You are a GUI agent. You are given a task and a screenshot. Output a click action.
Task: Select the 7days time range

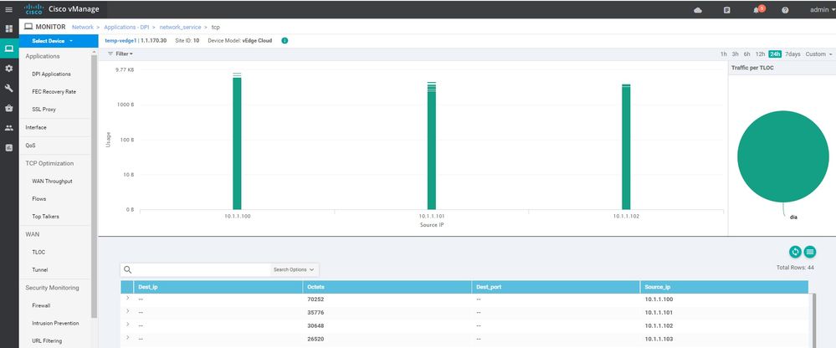(x=792, y=54)
